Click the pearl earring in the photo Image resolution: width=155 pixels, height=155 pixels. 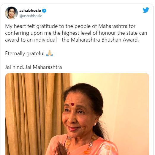[x=95, y=124]
